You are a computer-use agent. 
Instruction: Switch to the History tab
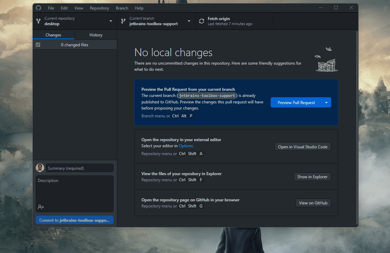(x=96, y=35)
